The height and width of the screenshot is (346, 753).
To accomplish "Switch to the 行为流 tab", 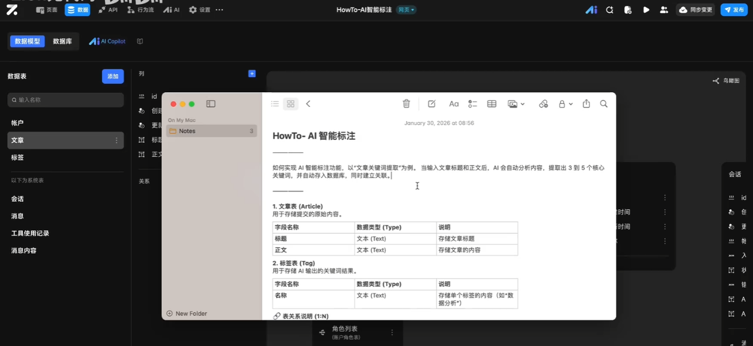I will [x=141, y=10].
